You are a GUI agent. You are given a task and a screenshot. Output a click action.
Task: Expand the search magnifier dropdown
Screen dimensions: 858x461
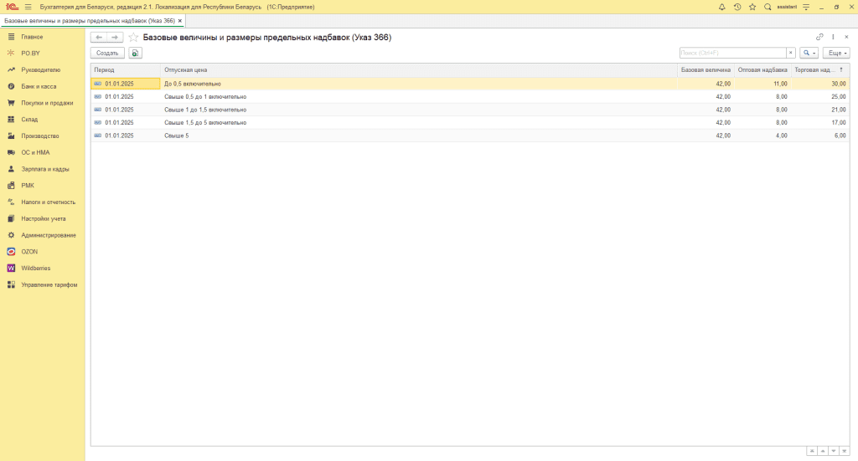(809, 53)
